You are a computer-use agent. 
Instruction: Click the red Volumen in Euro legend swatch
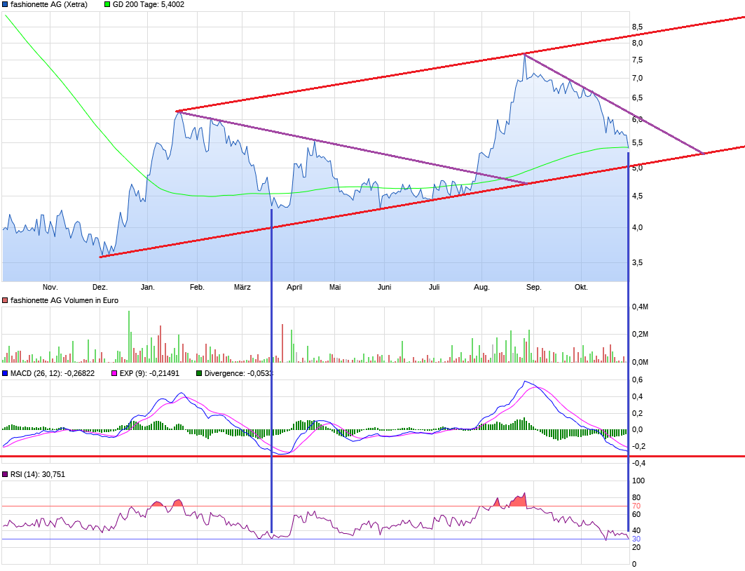(5, 300)
